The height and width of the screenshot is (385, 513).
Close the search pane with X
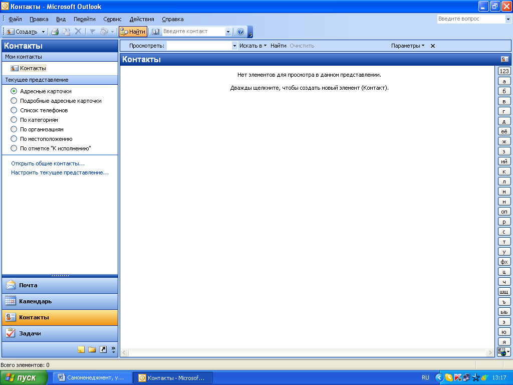click(432, 46)
